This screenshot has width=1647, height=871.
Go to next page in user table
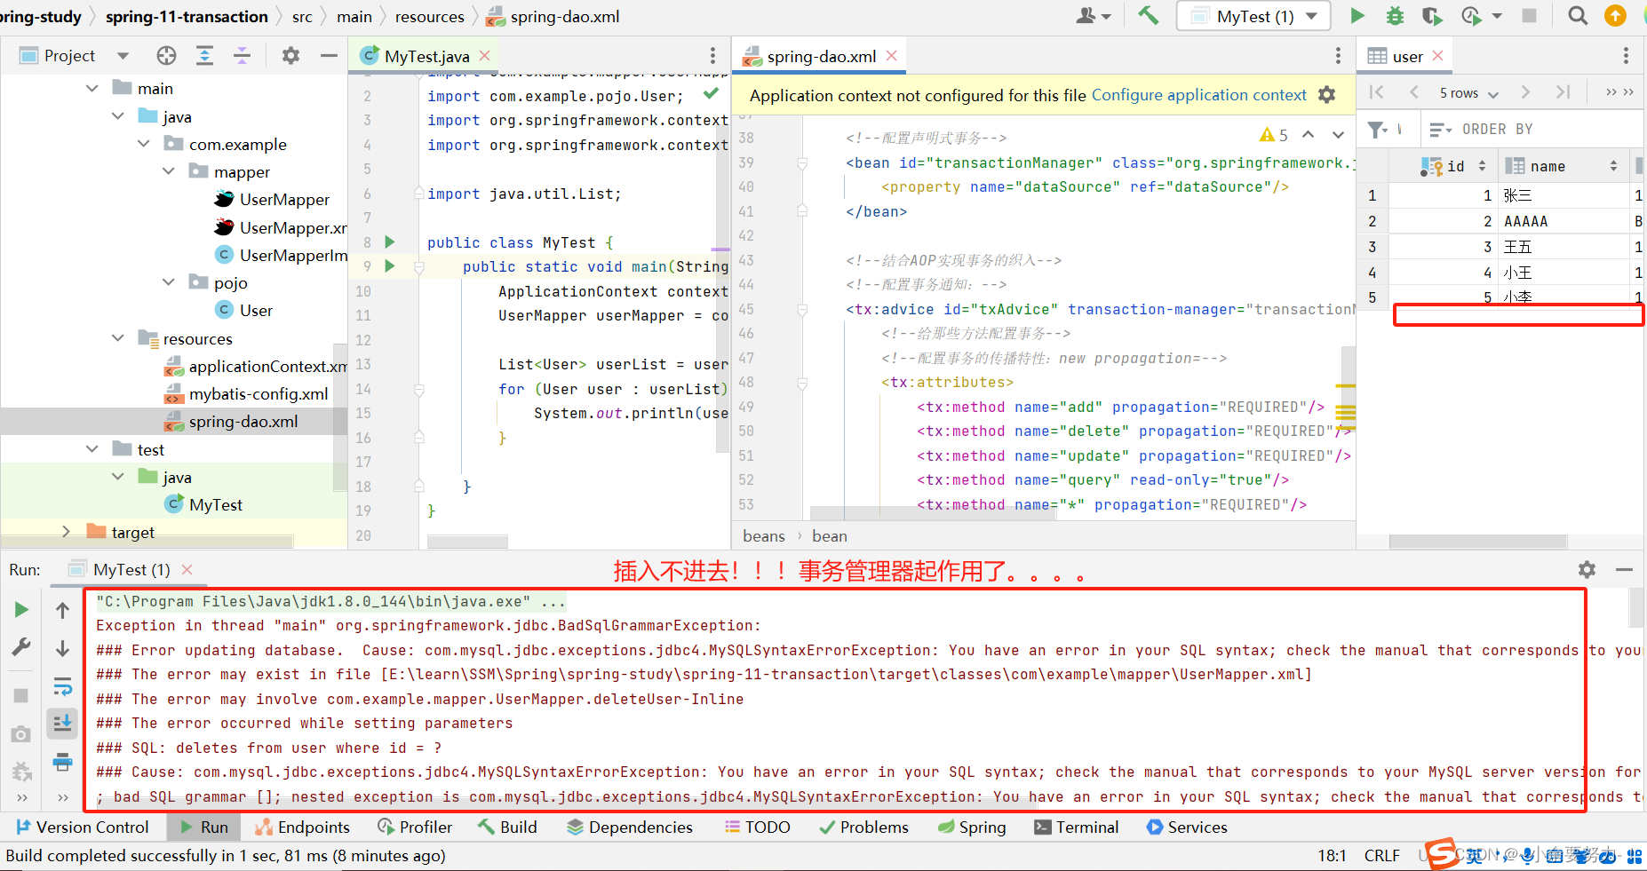(1525, 92)
